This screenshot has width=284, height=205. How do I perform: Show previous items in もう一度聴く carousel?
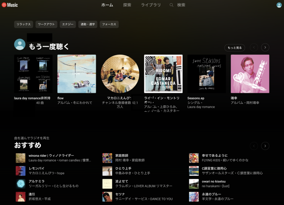pyautogui.click(x=254, y=47)
